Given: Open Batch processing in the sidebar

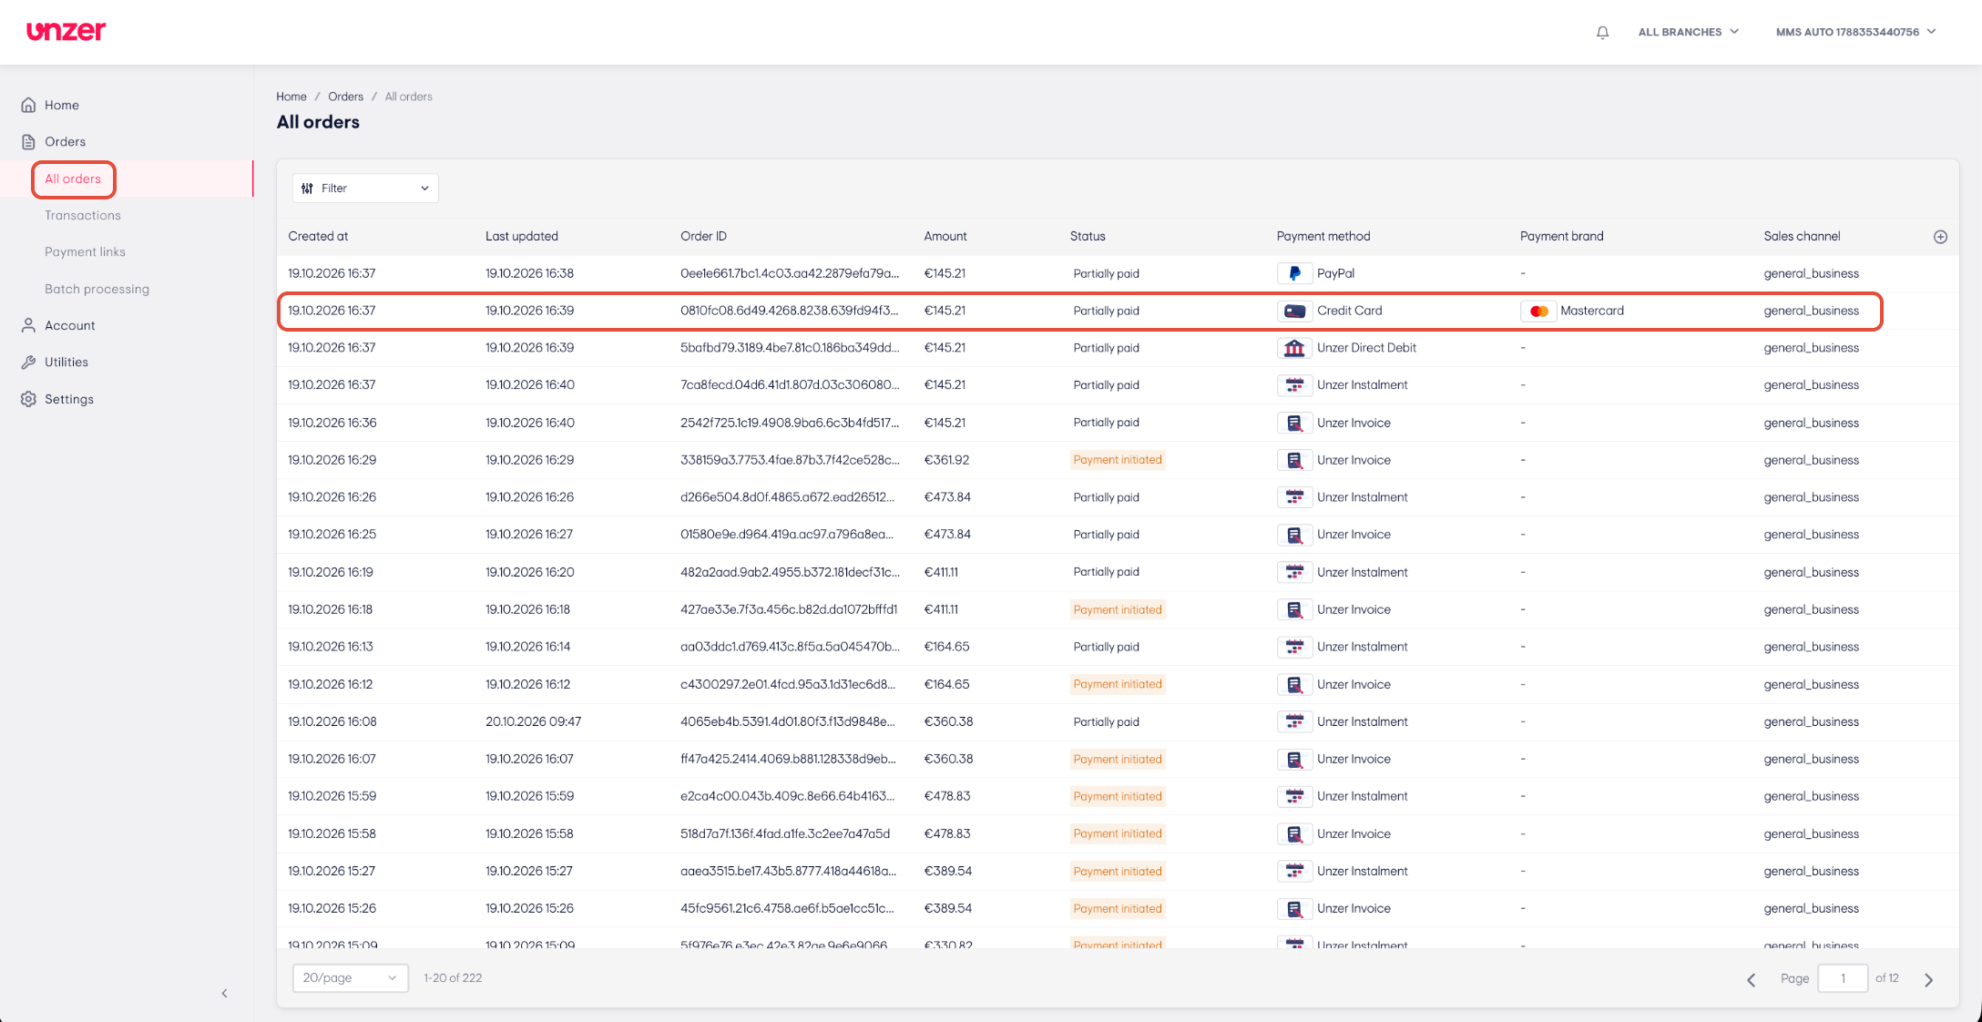Looking at the screenshot, I should (97, 289).
